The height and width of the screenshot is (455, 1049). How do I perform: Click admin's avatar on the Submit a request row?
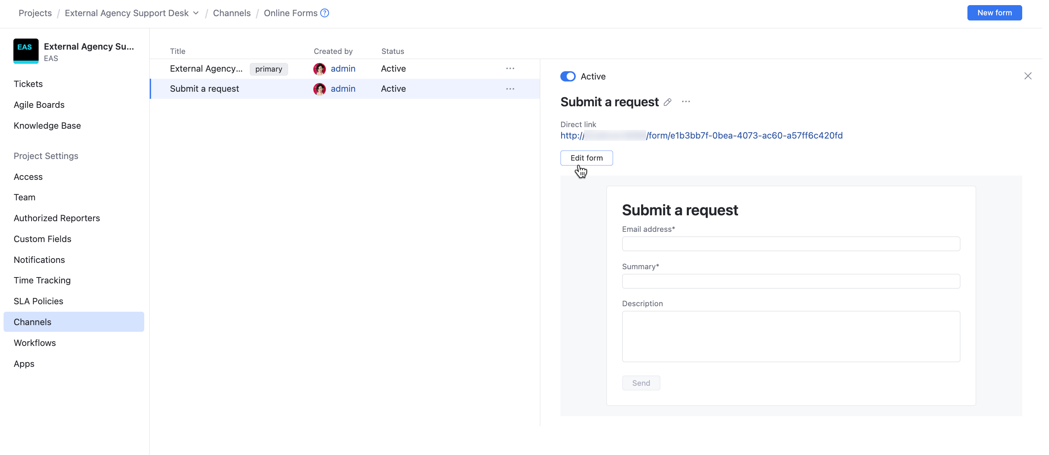click(320, 89)
